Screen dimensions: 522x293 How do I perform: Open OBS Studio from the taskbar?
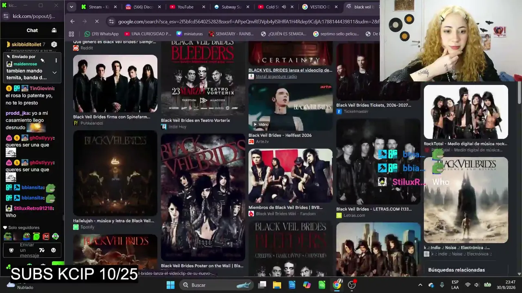(x=352, y=285)
